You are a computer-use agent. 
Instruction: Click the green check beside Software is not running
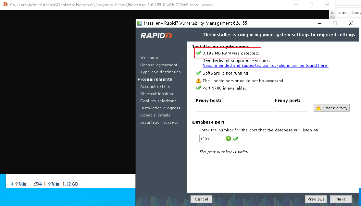(198, 73)
